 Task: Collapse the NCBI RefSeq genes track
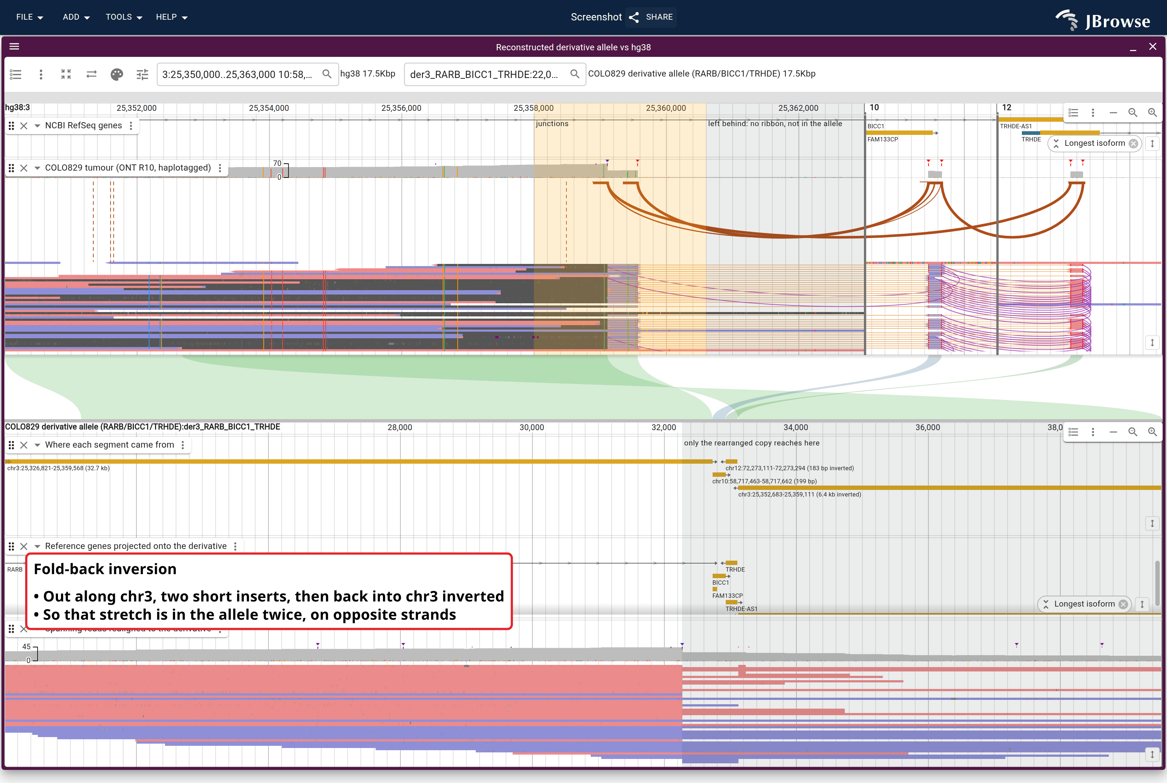coord(37,126)
